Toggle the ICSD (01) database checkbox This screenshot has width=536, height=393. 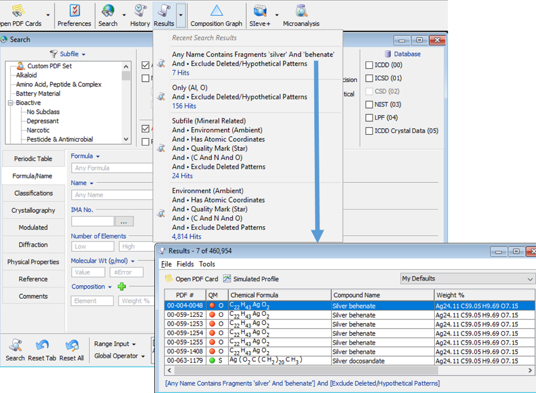pyautogui.click(x=369, y=78)
